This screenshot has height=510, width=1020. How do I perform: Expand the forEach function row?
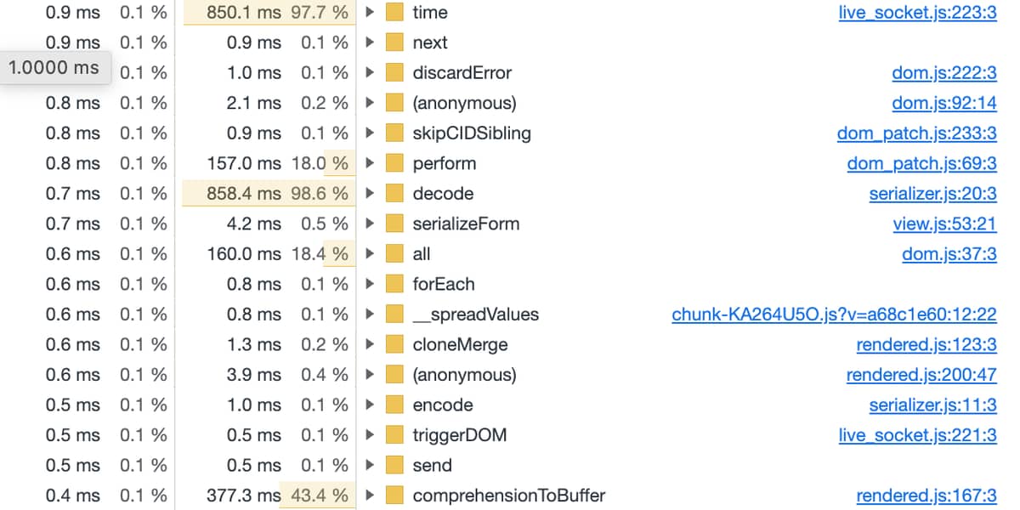[369, 285]
